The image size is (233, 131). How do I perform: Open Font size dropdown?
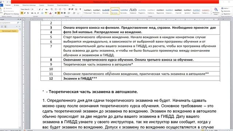pyautogui.click(x=37, y=9)
